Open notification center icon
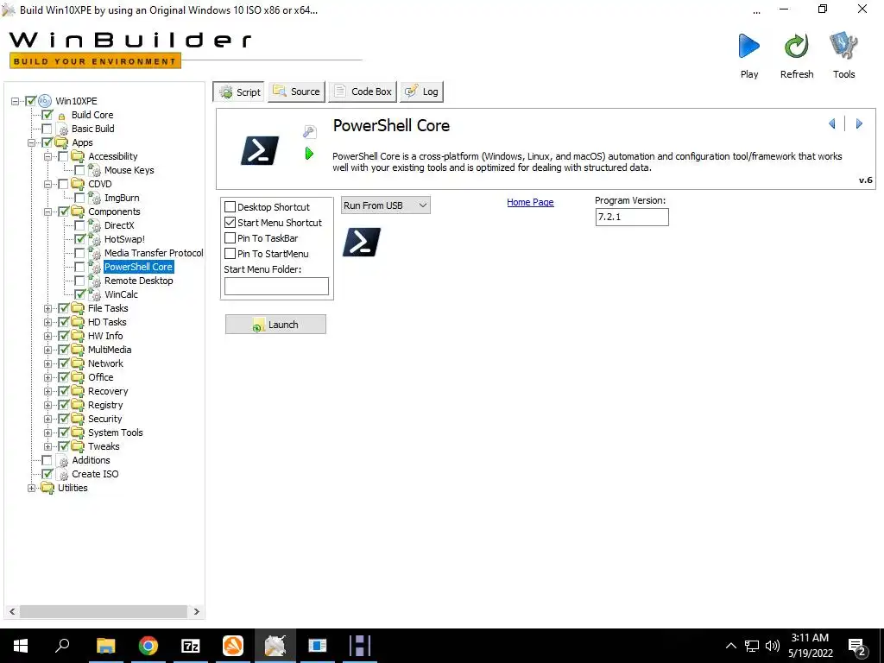 point(857,647)
